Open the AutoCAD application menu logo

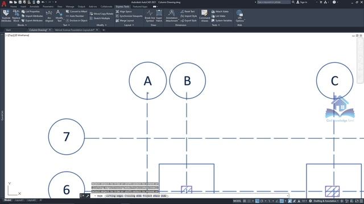click(4, 3)
